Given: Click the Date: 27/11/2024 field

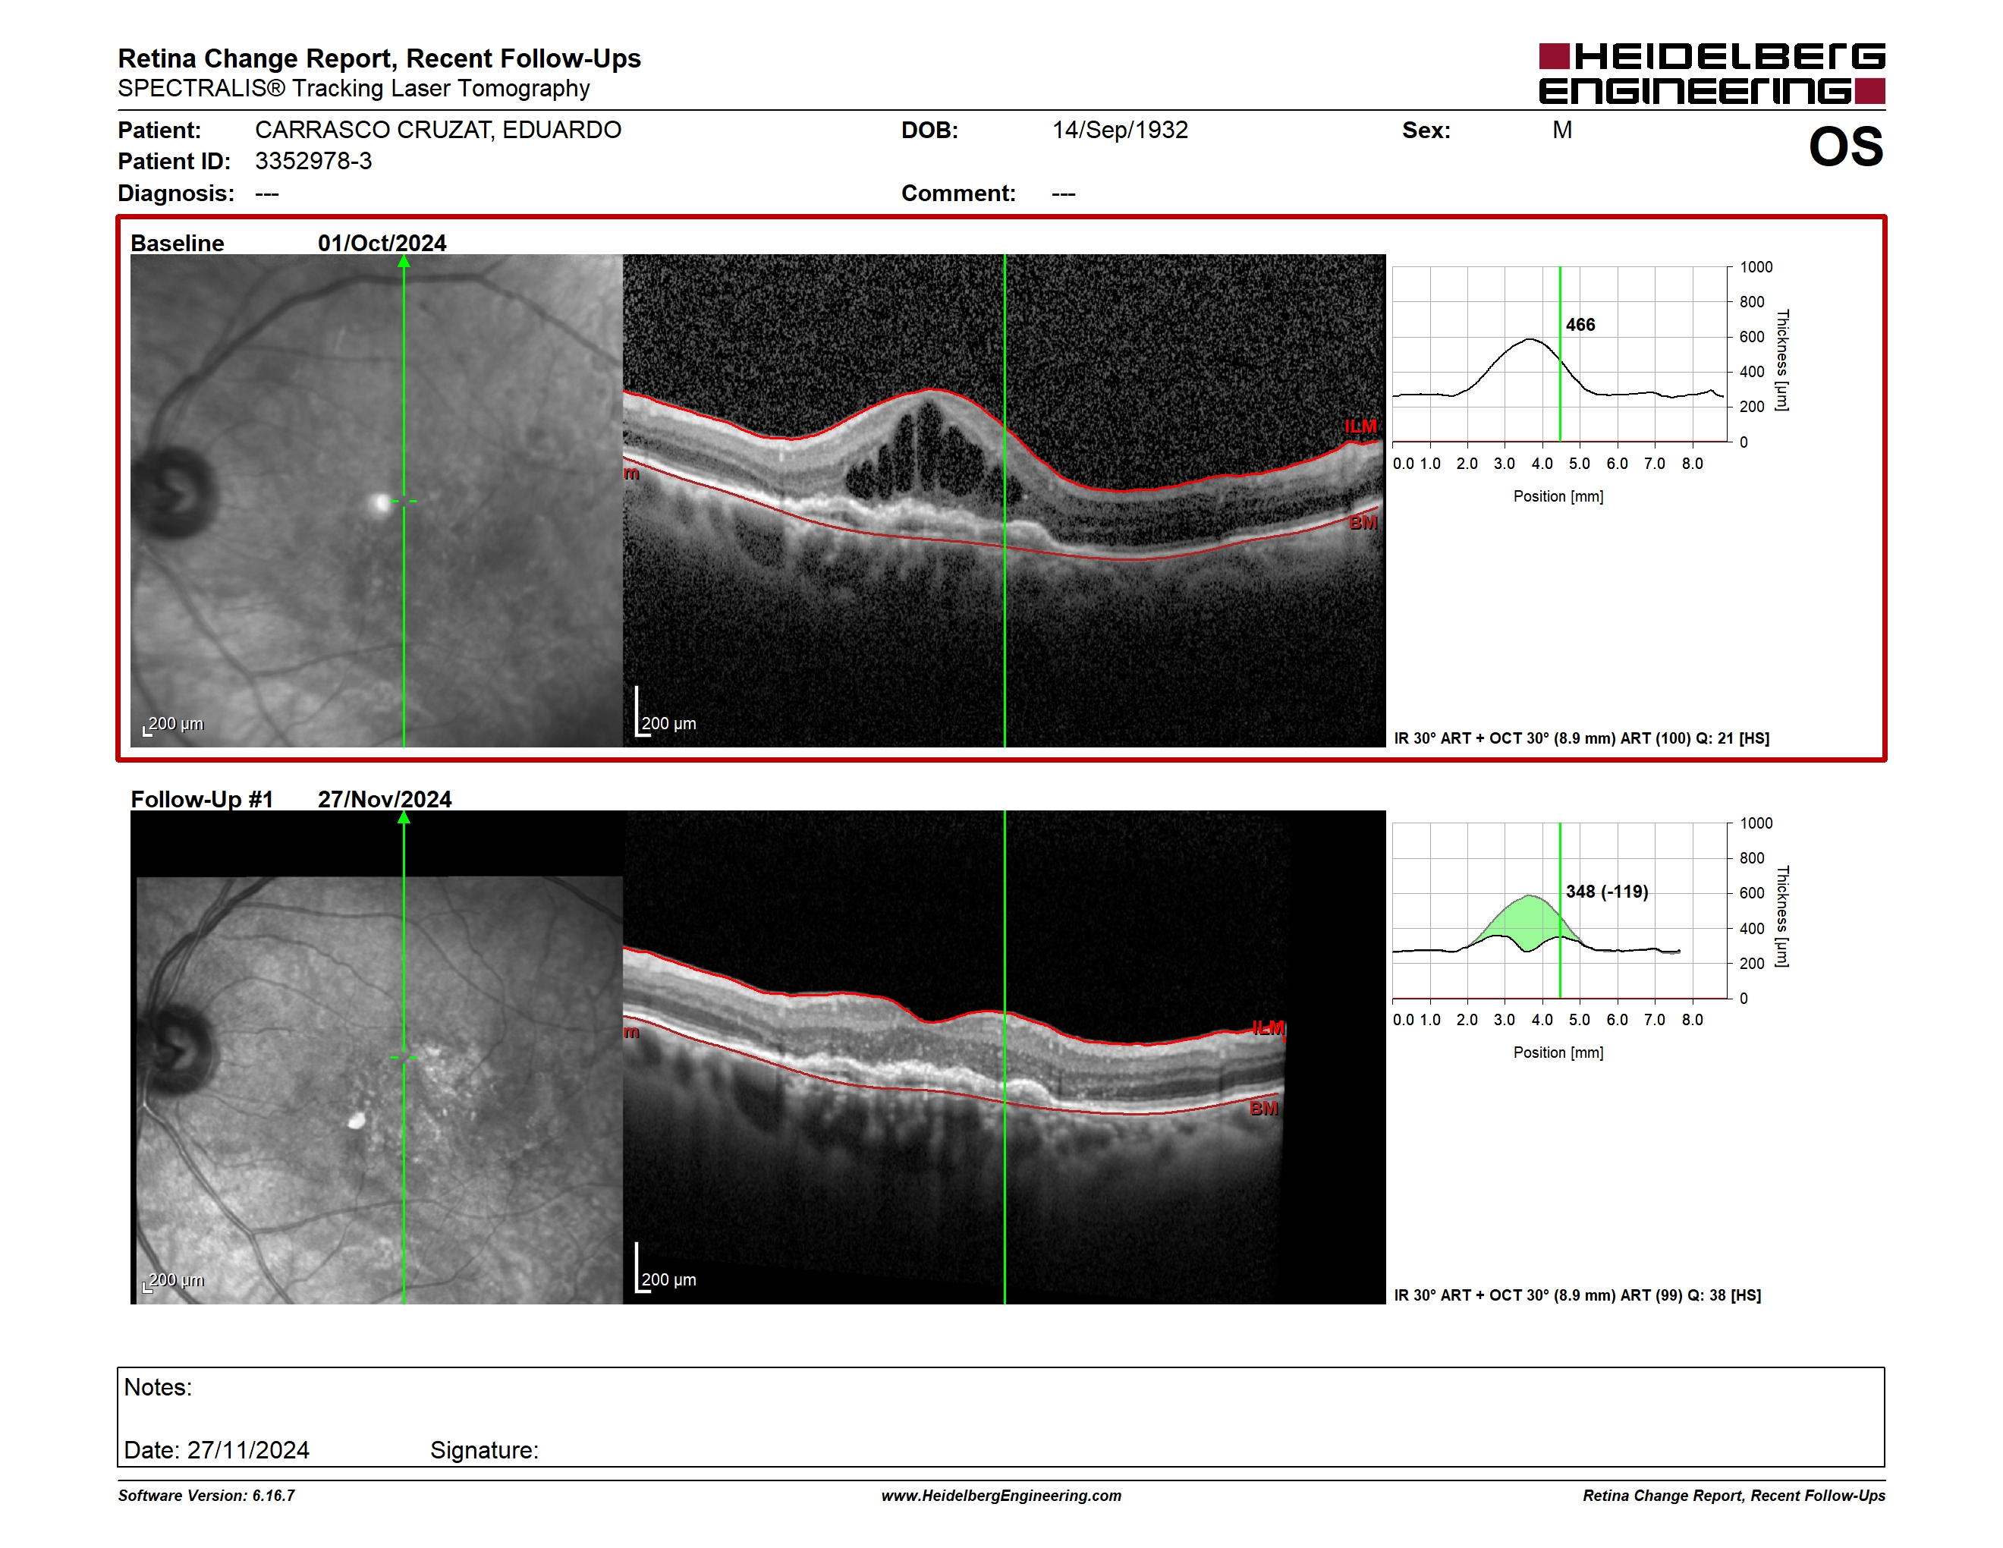Looking at the screenshot, I should [x=216, y=1450].
